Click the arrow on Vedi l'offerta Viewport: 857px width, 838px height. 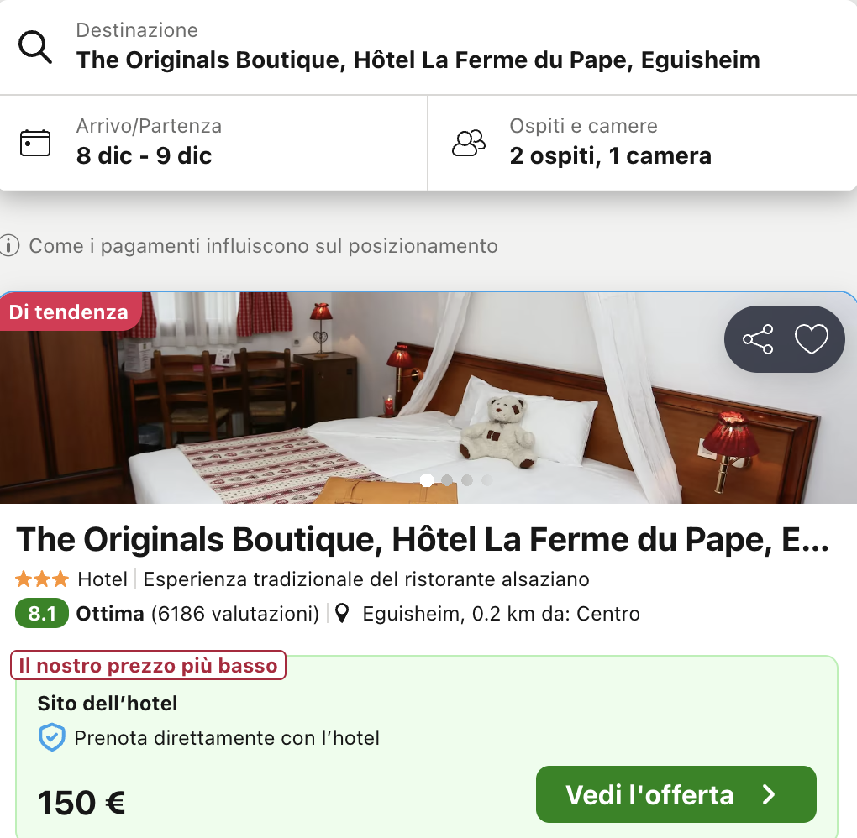769,794
